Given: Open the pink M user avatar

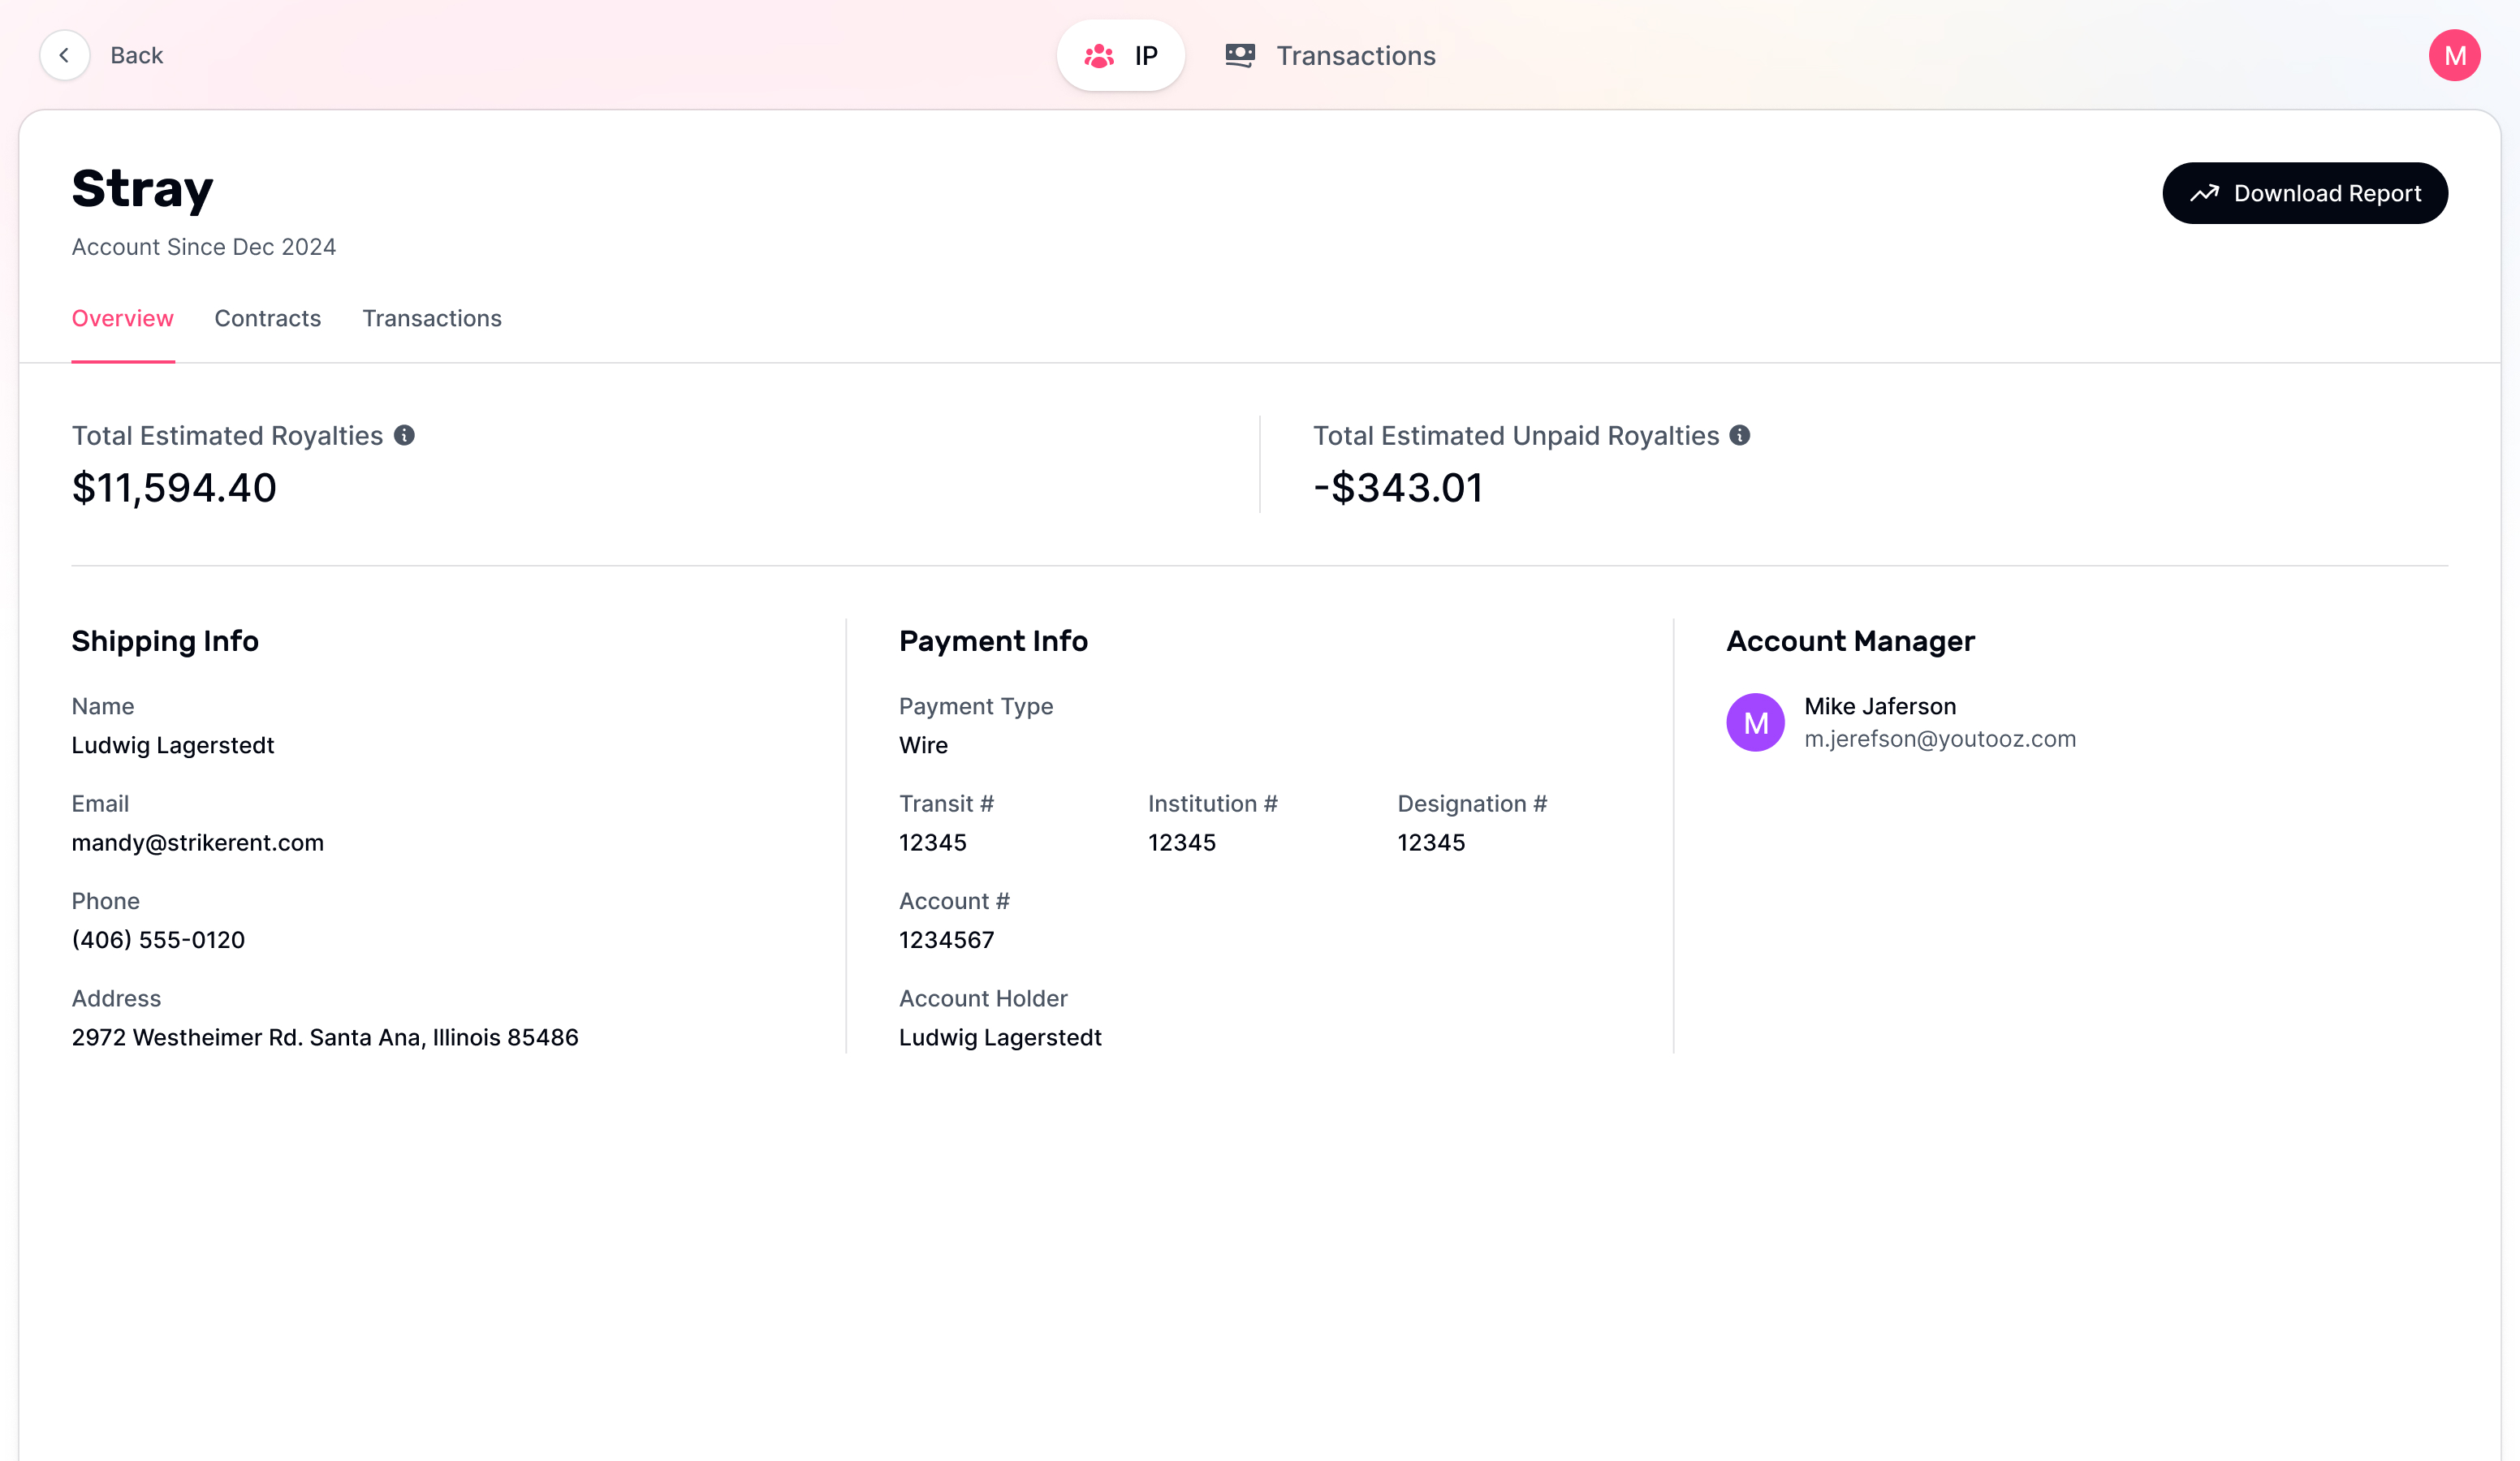Looking at the screenshot, I should [x=2454, y=55].
